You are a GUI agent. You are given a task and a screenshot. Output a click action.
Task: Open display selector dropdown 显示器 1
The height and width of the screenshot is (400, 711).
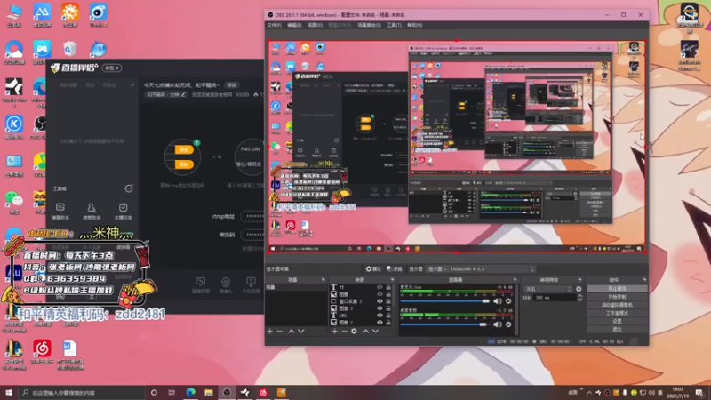click(481, 269)
